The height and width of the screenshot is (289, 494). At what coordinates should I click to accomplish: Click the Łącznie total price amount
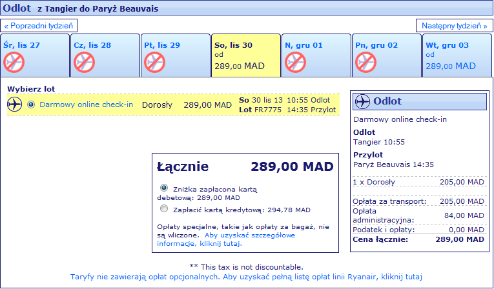coord(292,166)
